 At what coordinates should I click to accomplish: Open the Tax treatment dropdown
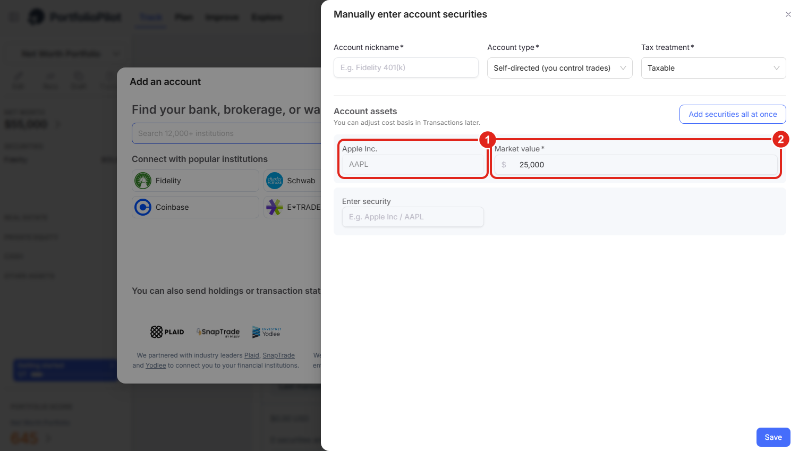[x=713, y=68]
